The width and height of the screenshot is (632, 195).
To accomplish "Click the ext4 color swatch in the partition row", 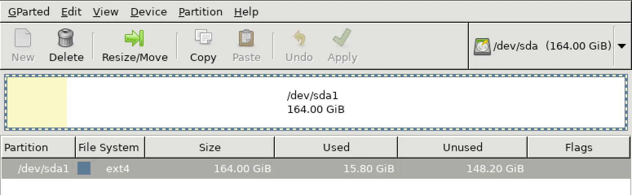I will pos(84,168).
